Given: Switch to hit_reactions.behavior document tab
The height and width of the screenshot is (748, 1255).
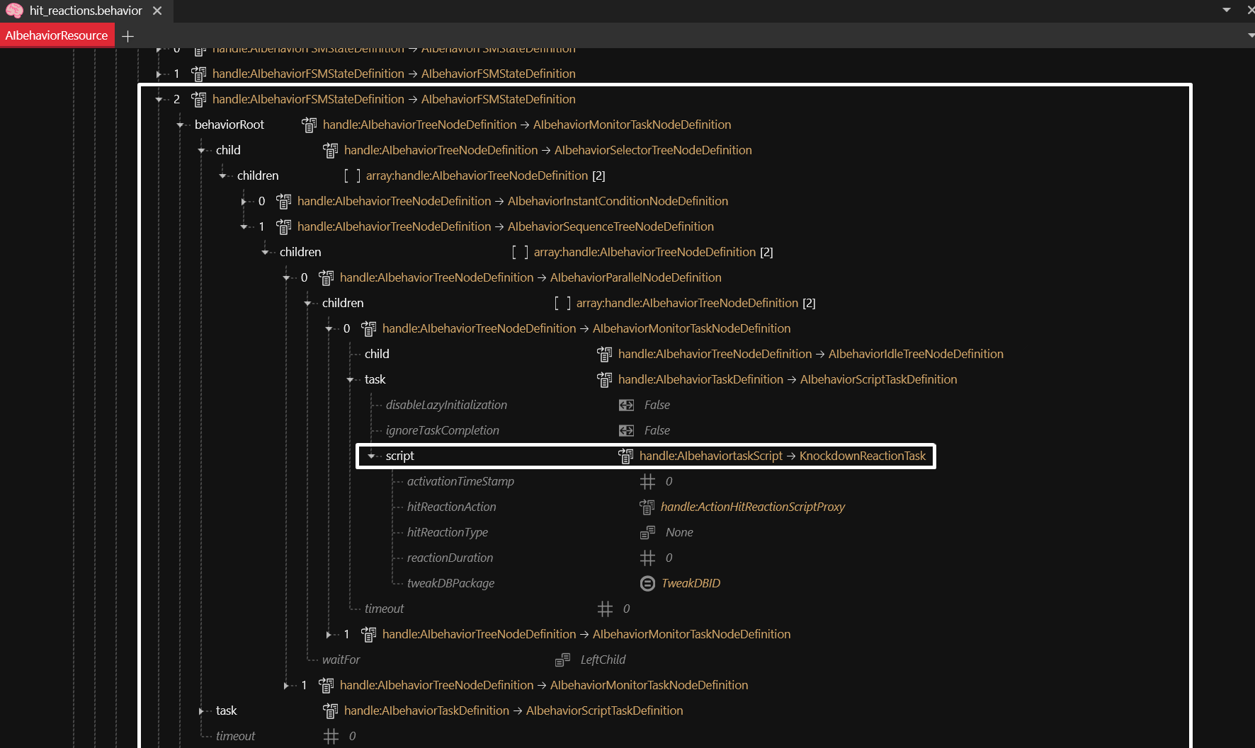Looking at the screenshot, I should (x=85, y=11).
